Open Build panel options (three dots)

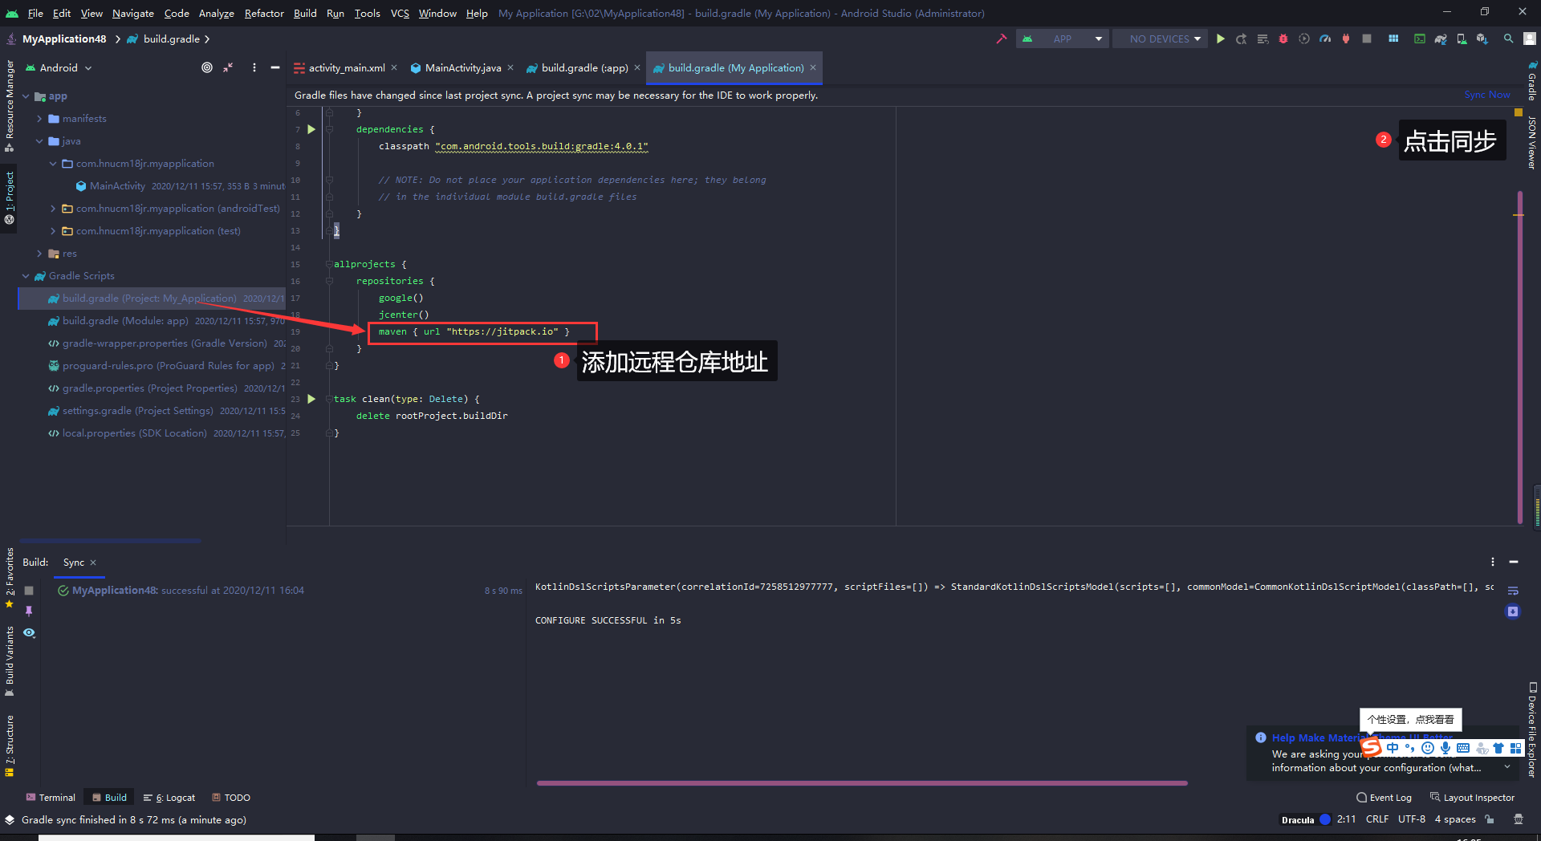(1493, 562)
